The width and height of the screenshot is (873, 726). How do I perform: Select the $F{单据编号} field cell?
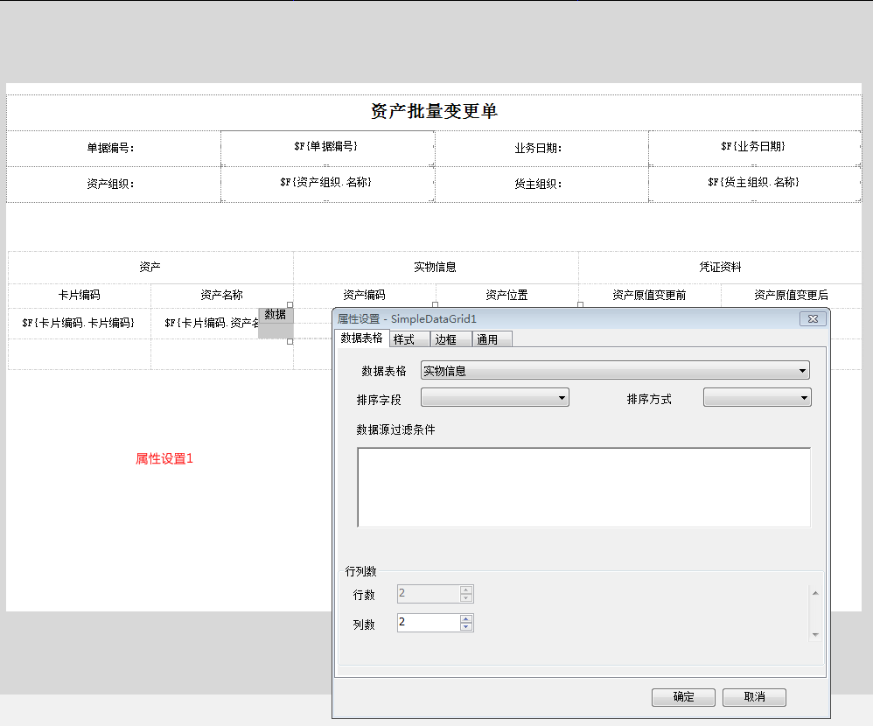click(x=327, y=147)
